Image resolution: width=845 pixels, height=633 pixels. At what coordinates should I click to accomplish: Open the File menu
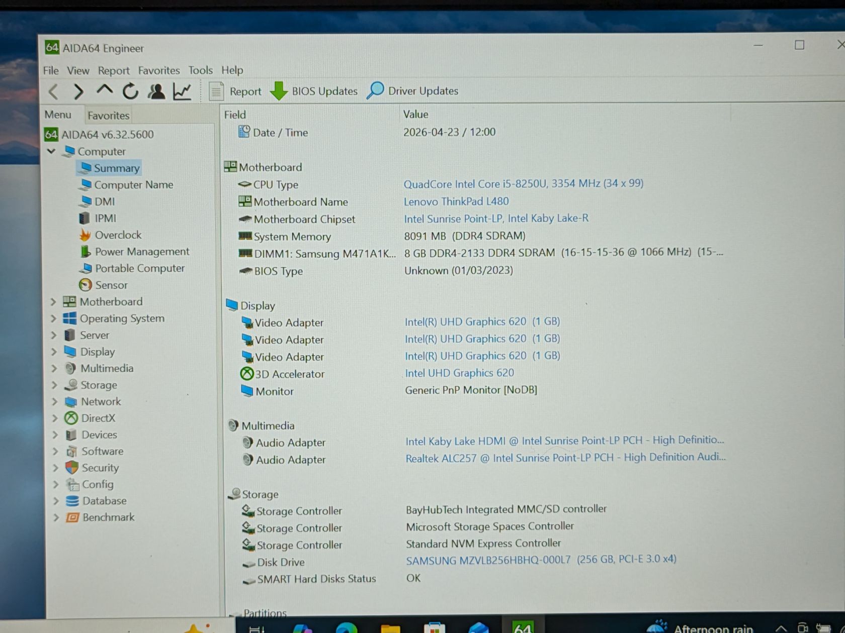tap(51, 70)
